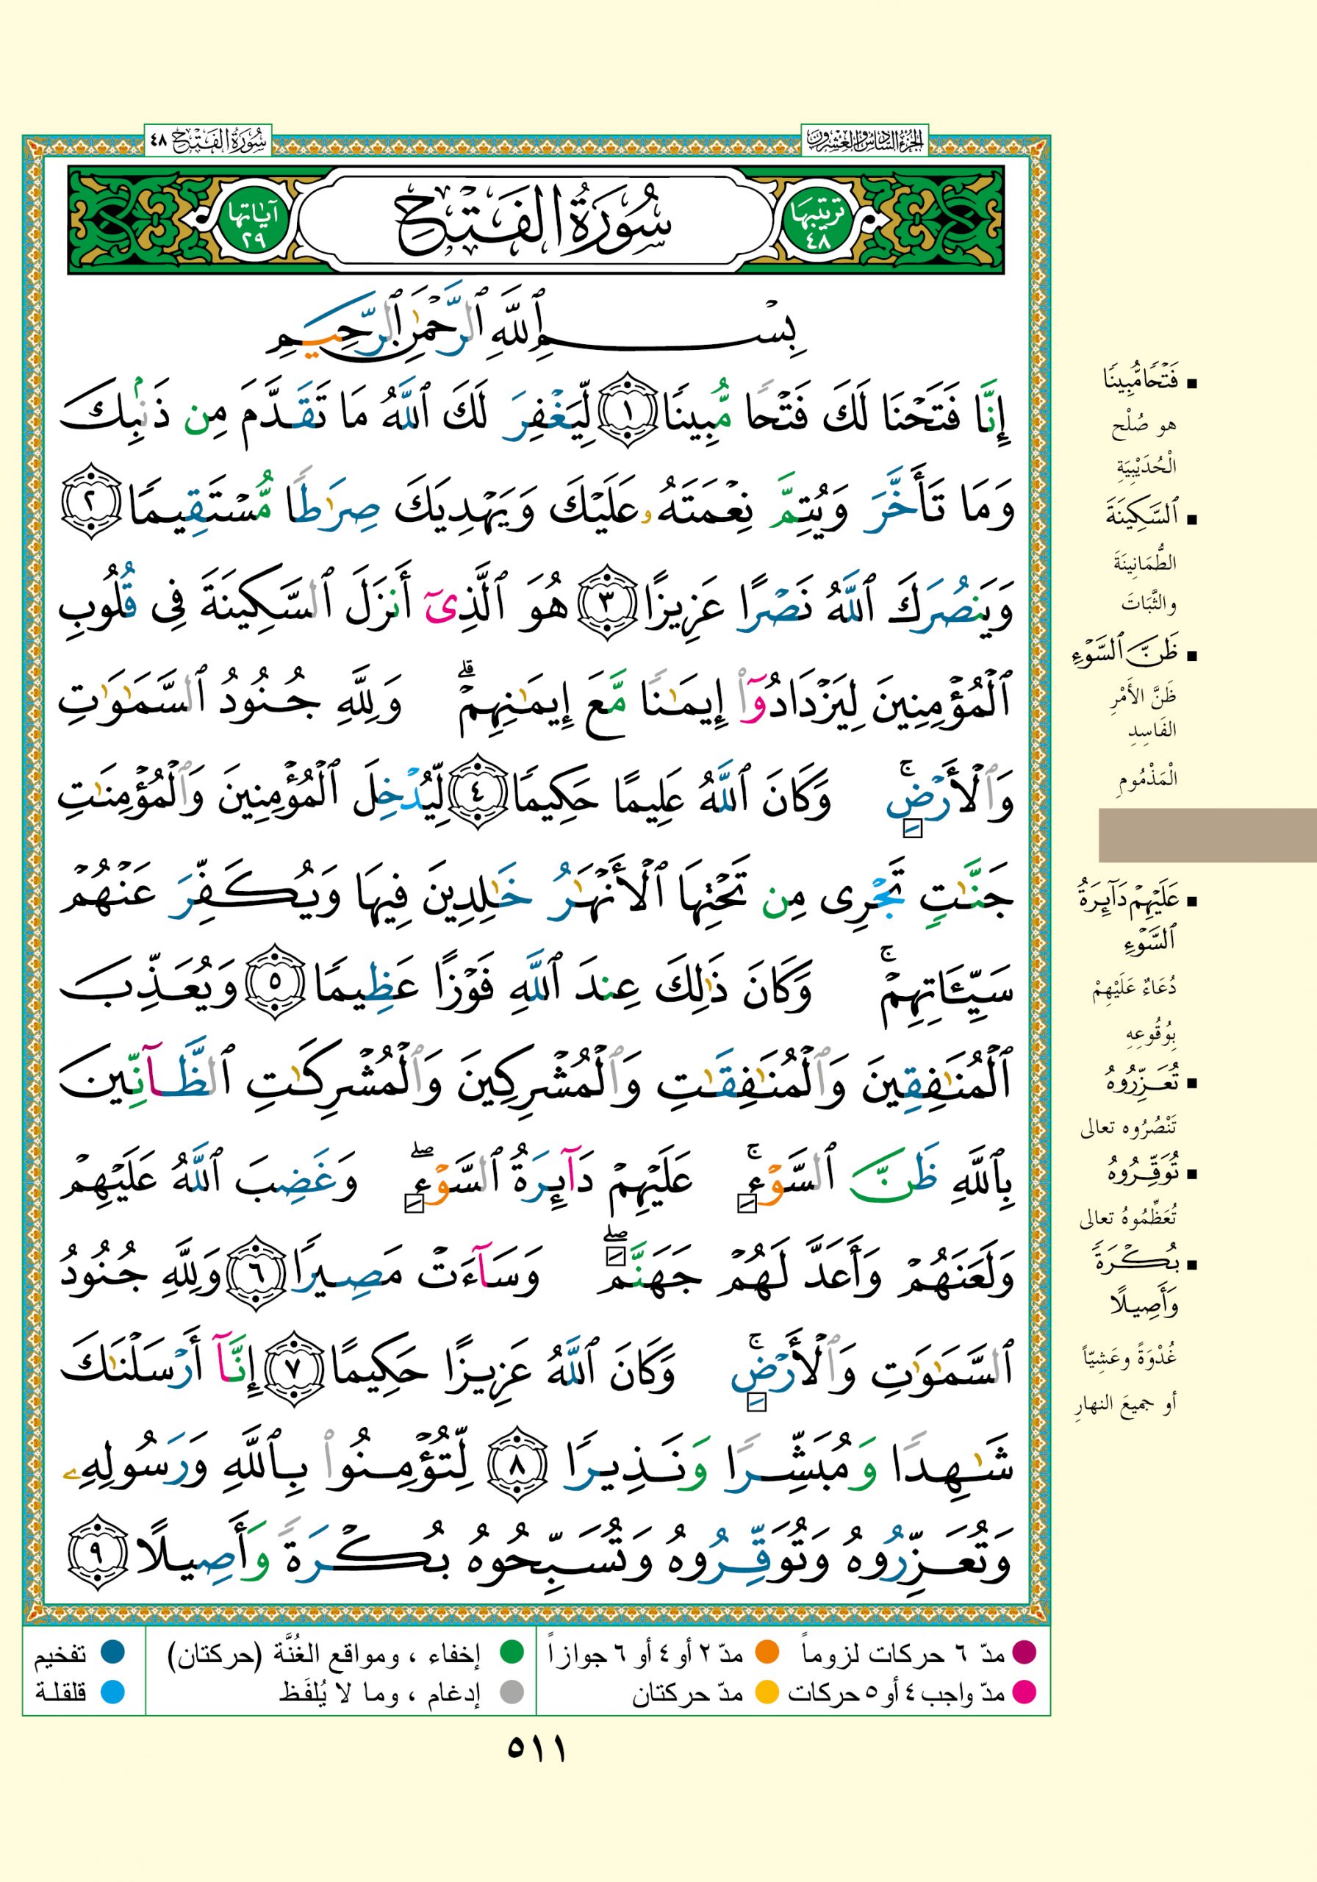Image resolution: width=1317 pixels, height=1882 pixels.
Task: Click the green إخفاء legend circle
Action: 512,1652
